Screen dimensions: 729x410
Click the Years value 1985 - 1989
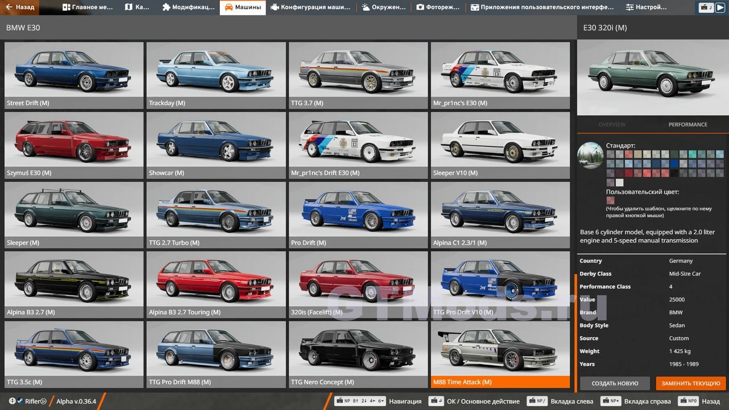coord(683,364)
